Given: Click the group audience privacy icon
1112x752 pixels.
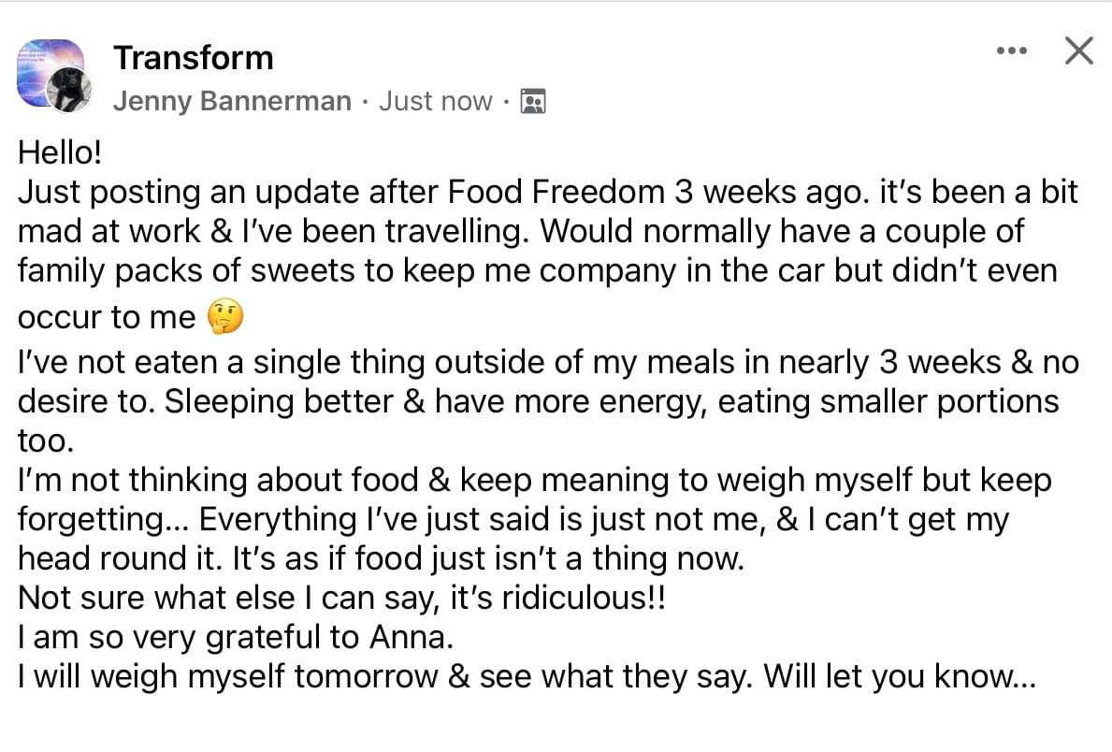Looking at the screenshot, I should (x=533, y=101).
